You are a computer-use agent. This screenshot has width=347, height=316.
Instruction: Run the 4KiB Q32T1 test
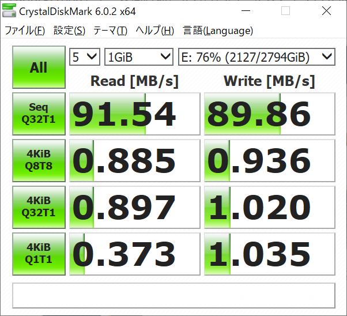tap(39, 207)
